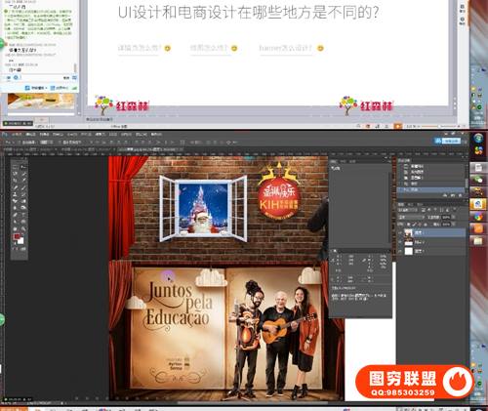
Task: Enable the Auto-Select checkbox in options bar
Action: (20, 143)
